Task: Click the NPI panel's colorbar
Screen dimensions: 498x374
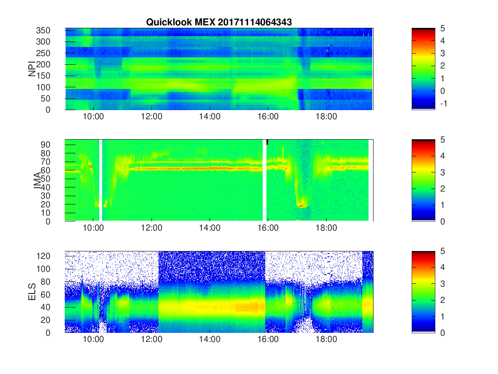Action: pyautogui.click(x=423, y=69)
